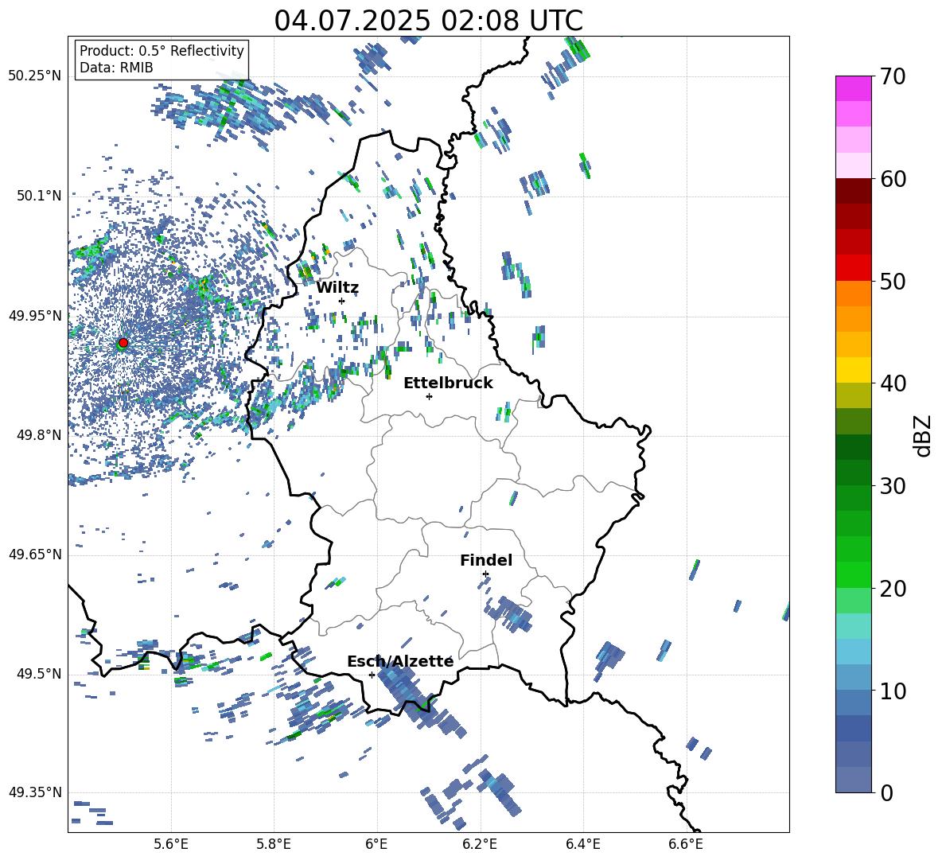Click the title 04.07.2025 02:08 UTC
Screen dimensions: 942x860
coord(428,21)
